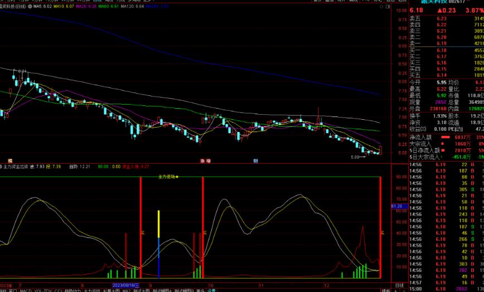Click the 最低 5.92 low price field
Screen dimensions: 484x292
coord(428,96)
